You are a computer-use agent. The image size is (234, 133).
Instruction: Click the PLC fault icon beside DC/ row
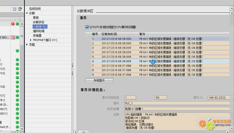[13, 38]
